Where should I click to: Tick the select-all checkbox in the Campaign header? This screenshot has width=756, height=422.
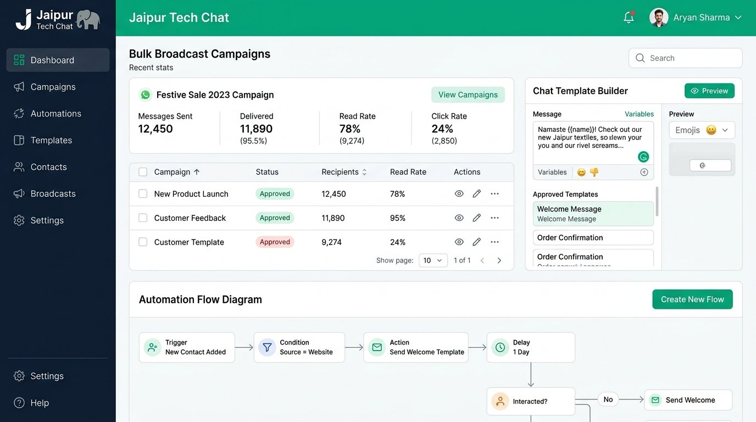[x=143, y=172]
